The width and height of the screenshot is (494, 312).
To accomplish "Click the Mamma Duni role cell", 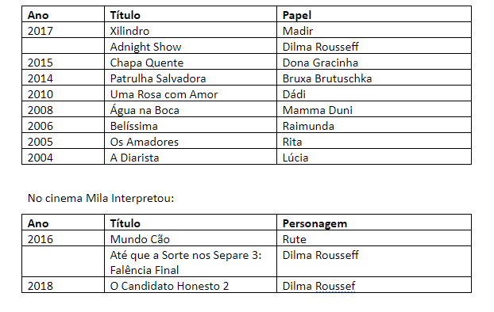I will click(374, 109).
